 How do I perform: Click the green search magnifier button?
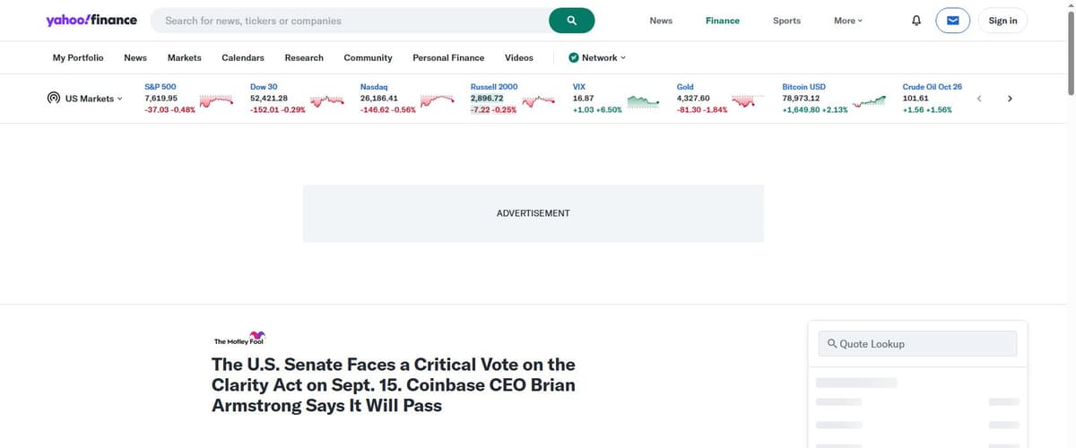coord(572,21)
